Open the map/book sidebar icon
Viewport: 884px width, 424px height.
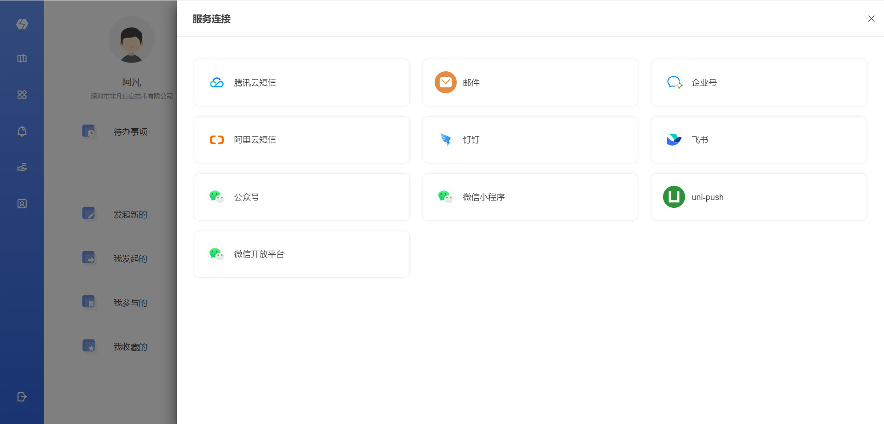[x=22, y=58]
